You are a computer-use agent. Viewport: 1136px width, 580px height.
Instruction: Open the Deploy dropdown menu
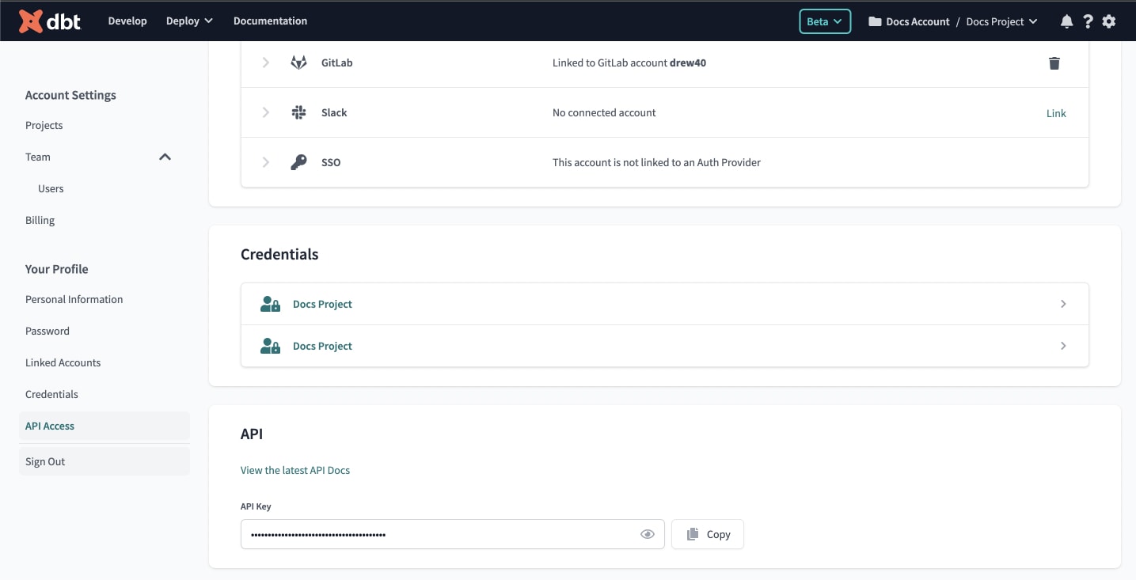click(x=188, y=21)
